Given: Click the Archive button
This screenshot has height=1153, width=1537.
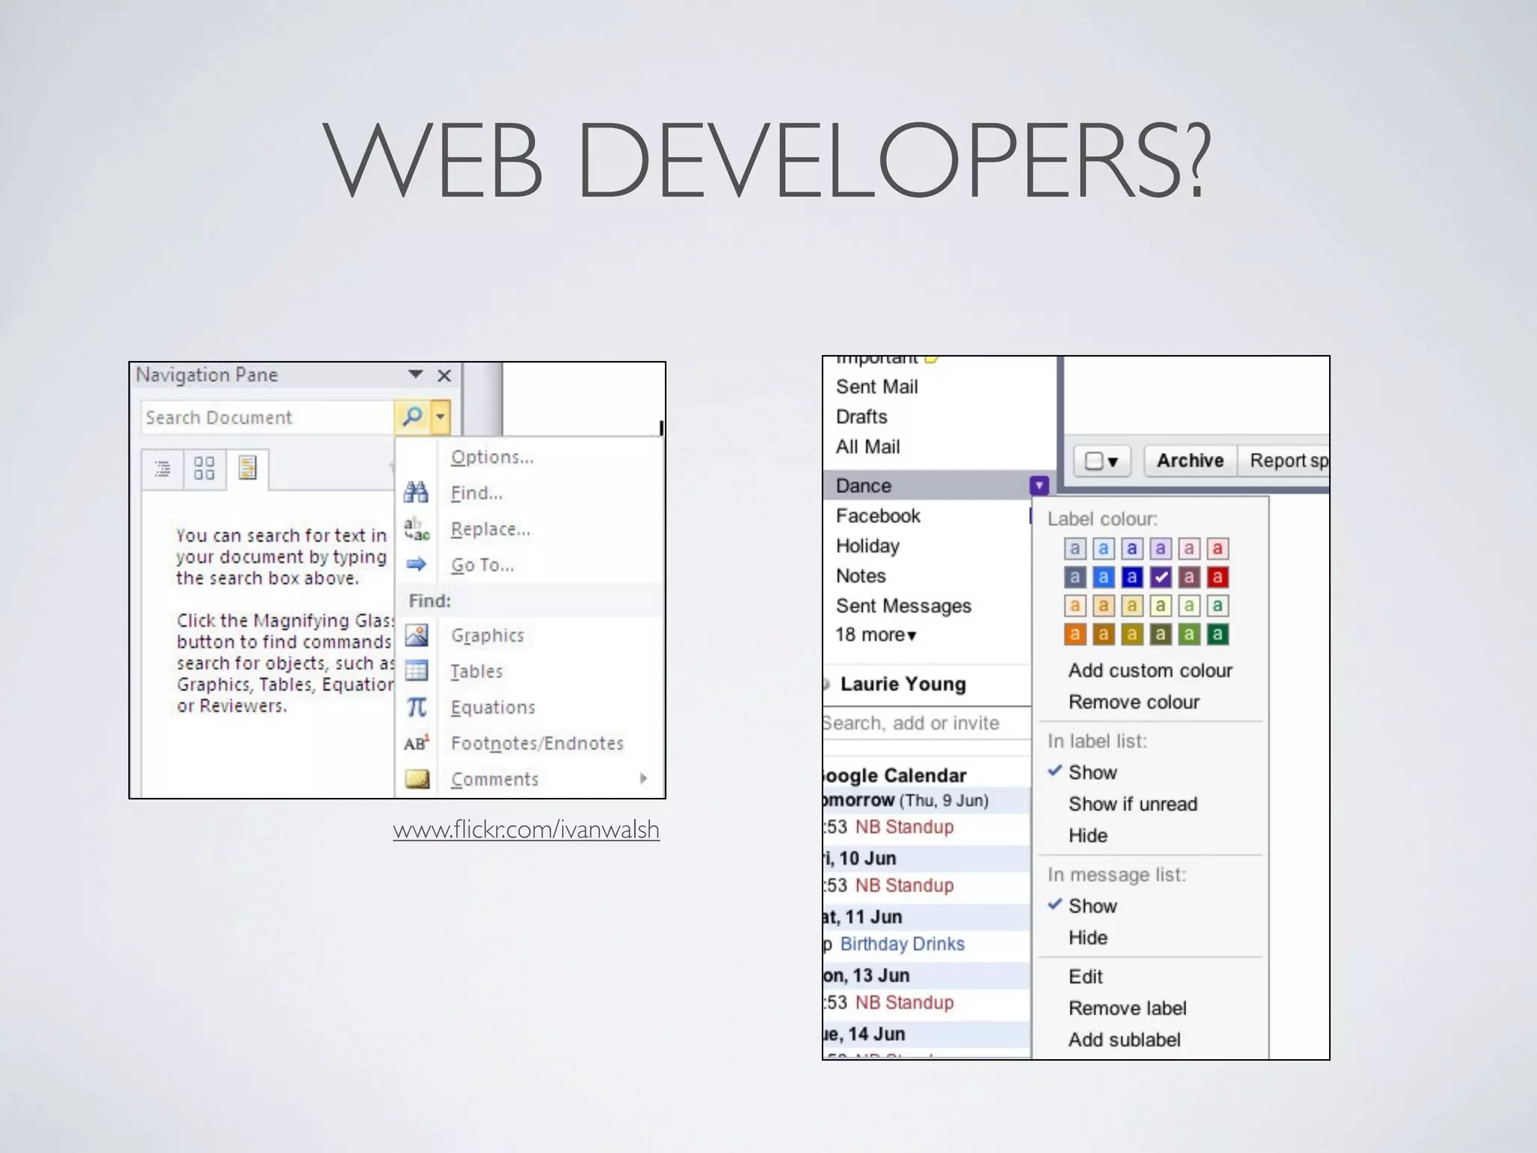Looking at the screenshot, I should 1190,460.
